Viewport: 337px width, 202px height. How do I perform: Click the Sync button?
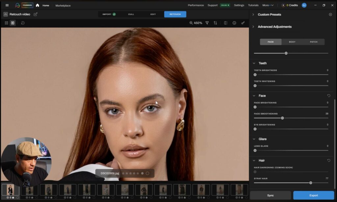tap(270, 195)
